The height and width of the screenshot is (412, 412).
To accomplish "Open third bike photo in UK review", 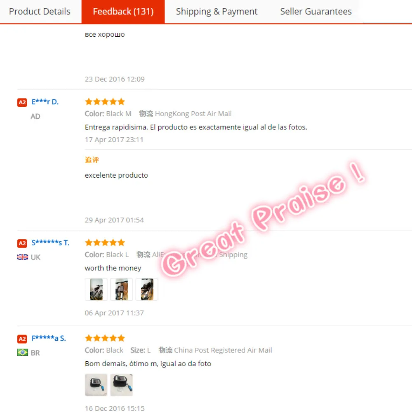I will pos(147,289).
